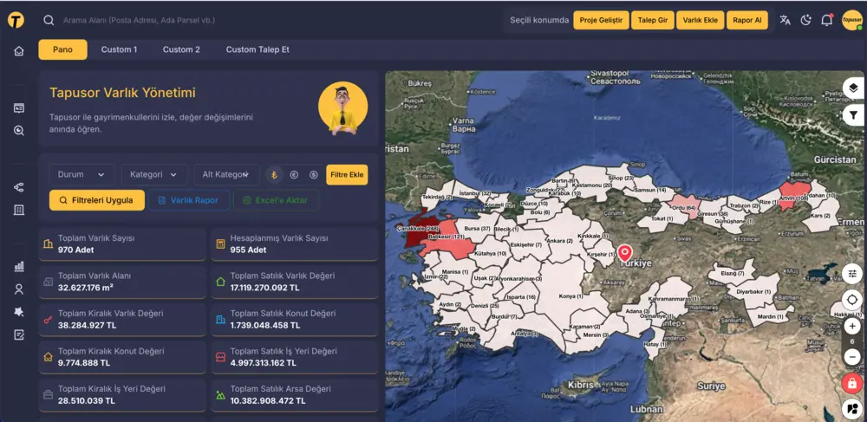Open the star sidebar icon
The width and height of the screenshot is (867, 422).
pyautogui.click(x=19, y=312)
